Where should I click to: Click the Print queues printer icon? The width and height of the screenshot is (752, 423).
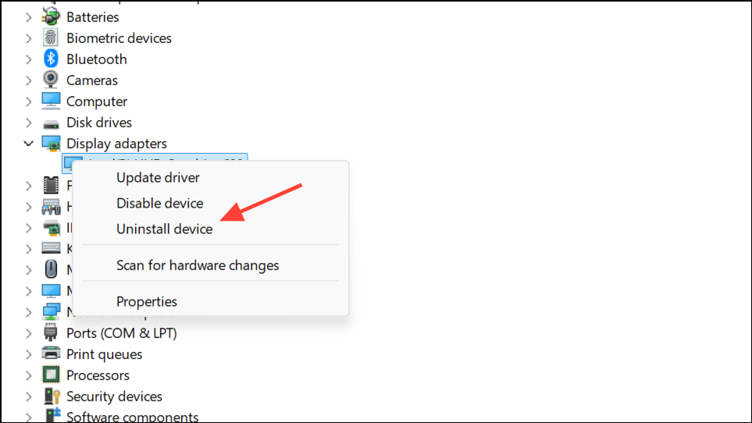coord(51,354)
